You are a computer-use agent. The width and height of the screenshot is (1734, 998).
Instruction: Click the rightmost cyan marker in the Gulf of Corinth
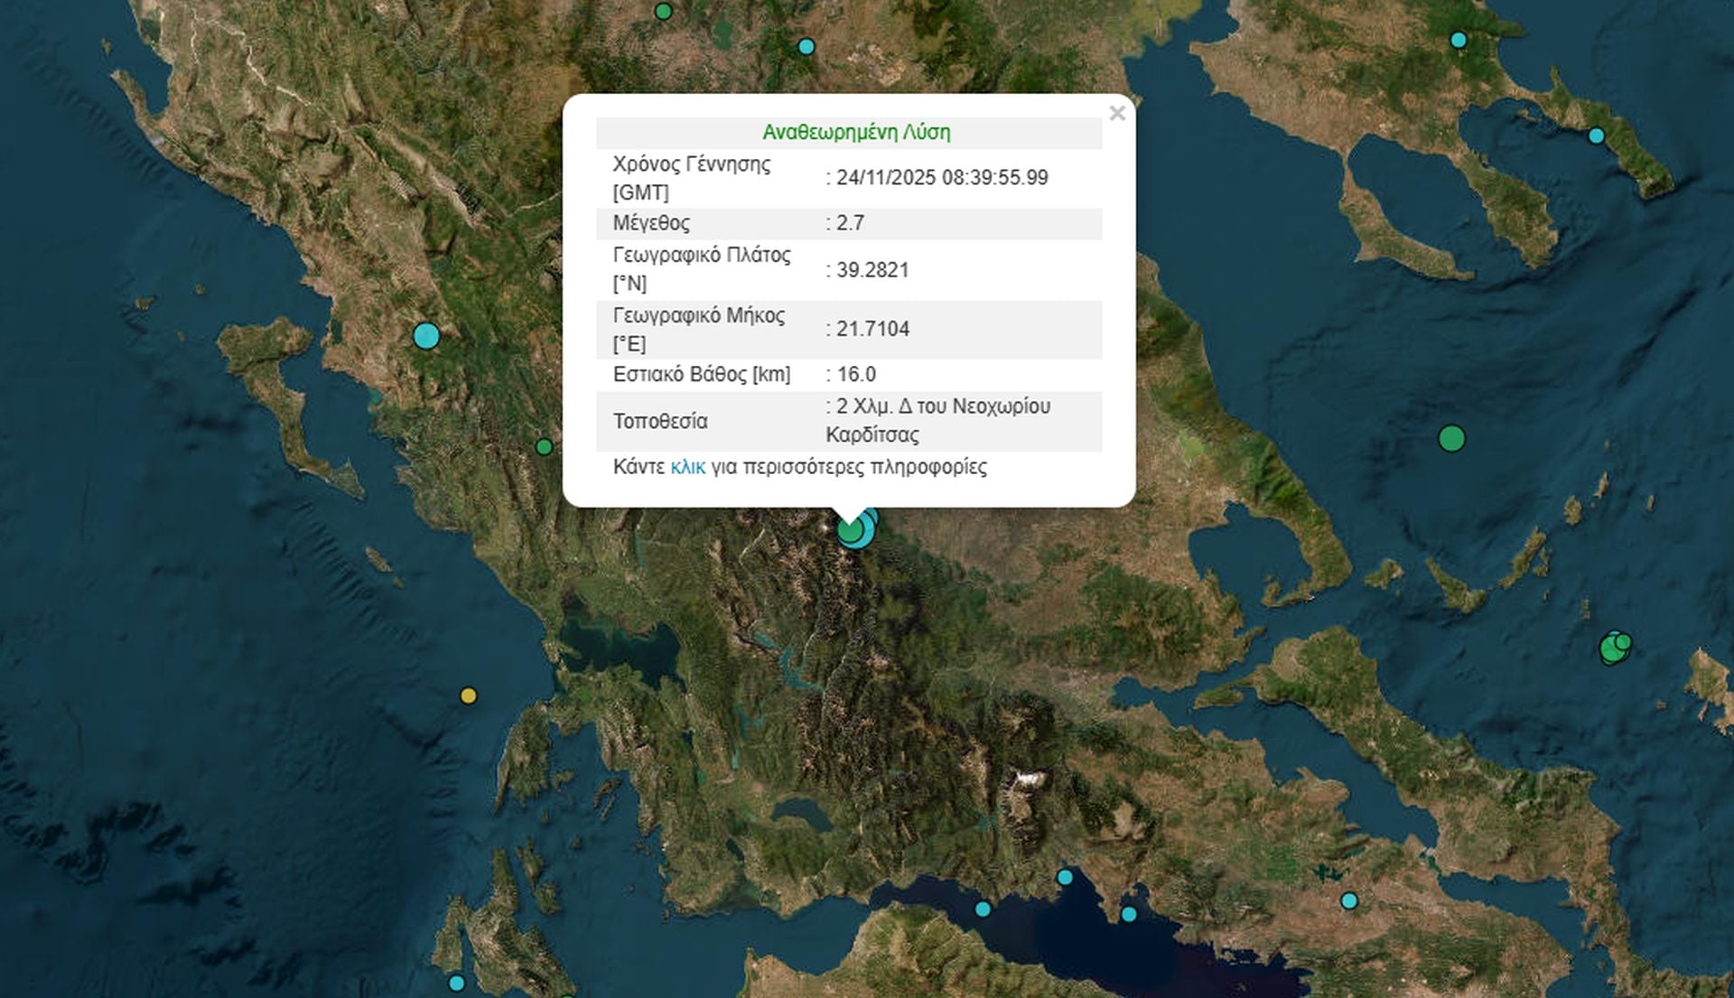tap(1128, 914)
